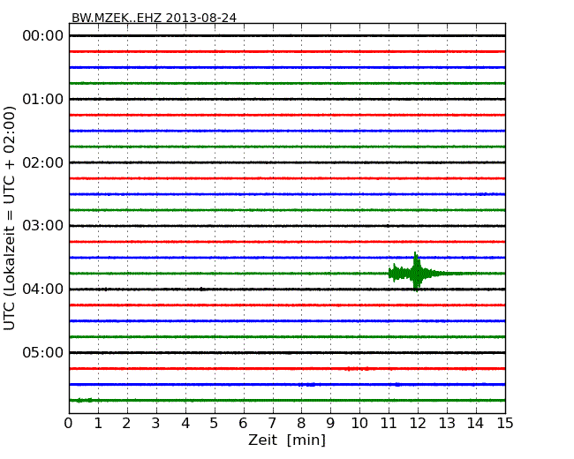Select the 05:00 time label on y-axis
This screenshot has width=574, height=459.
[x=42, y=353]
